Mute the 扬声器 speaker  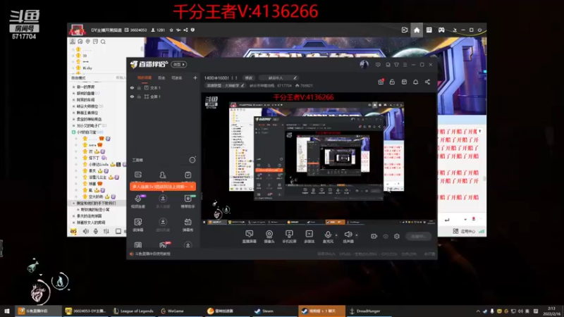tap(348, 237)
